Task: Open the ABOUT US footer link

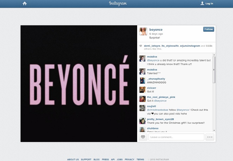Action: click(73, 159)
